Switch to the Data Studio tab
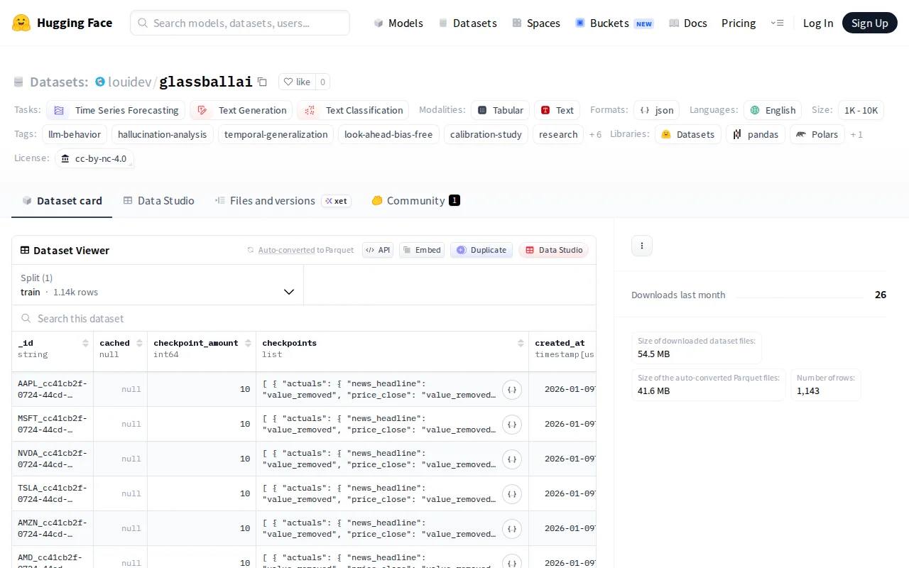This screenshot has width=909, height=568. point(158,201)
